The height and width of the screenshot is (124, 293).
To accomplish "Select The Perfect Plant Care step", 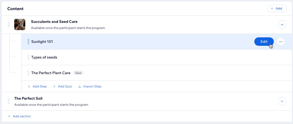I will pos(157,73).
